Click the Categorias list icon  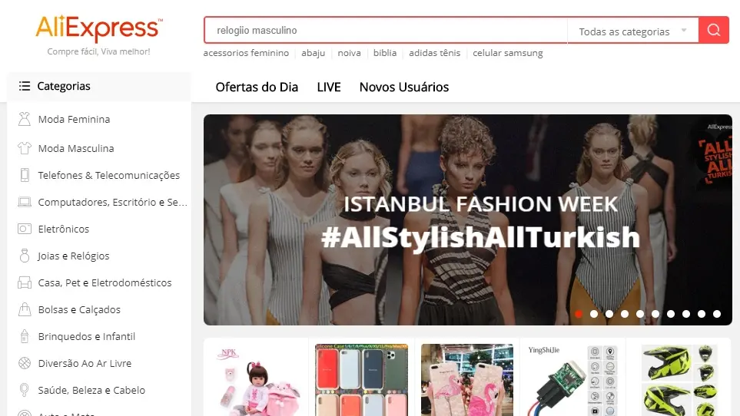pyautogui.click(x=25, y=86)
